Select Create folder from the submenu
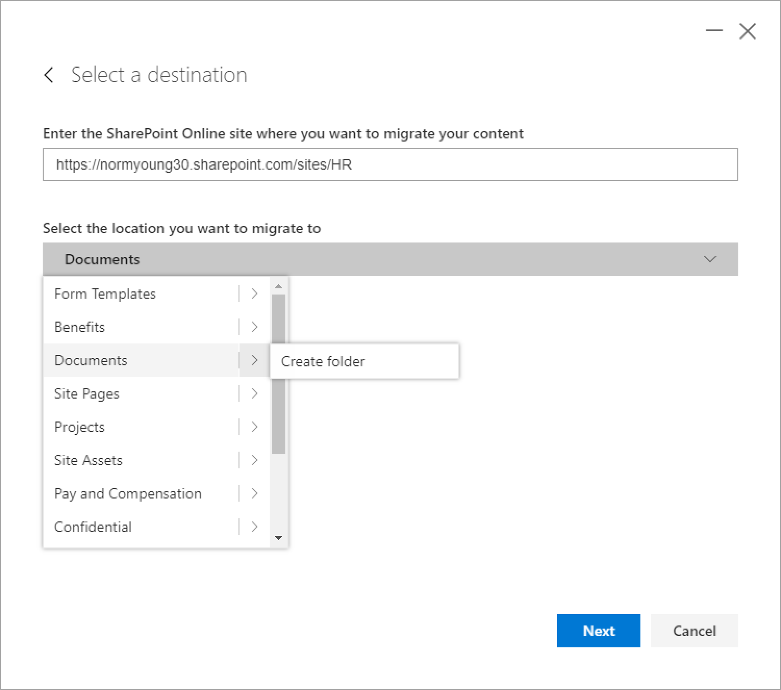The image size is (781, 690). [323, 361]
